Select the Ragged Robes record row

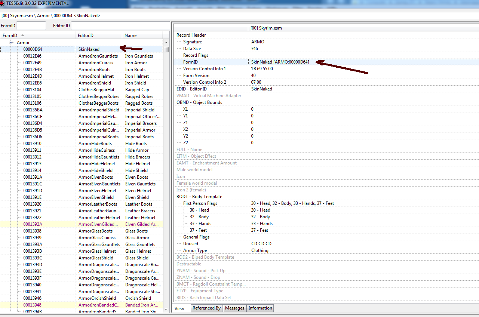point(82,96)
